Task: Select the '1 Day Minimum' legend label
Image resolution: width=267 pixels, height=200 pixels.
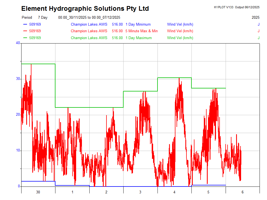Action: [x=138, y=25]
